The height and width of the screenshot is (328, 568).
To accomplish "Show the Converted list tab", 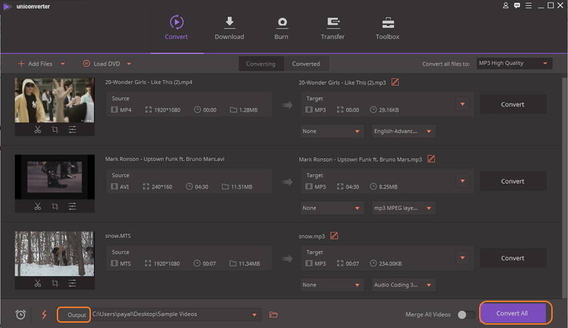I will (x=306, y=63).
